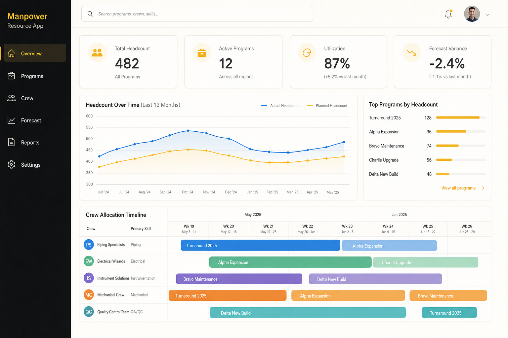The height and width of the screenshot is (338, 508).
Task: Click the Total Headcount value 482
Action: click(x=127, y=63)
